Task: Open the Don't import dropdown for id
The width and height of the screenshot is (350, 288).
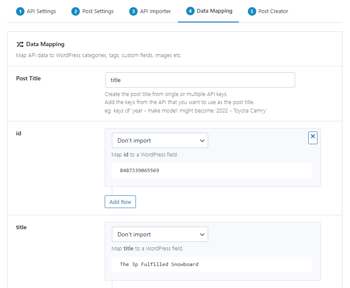Action: (x=160, y=140)
